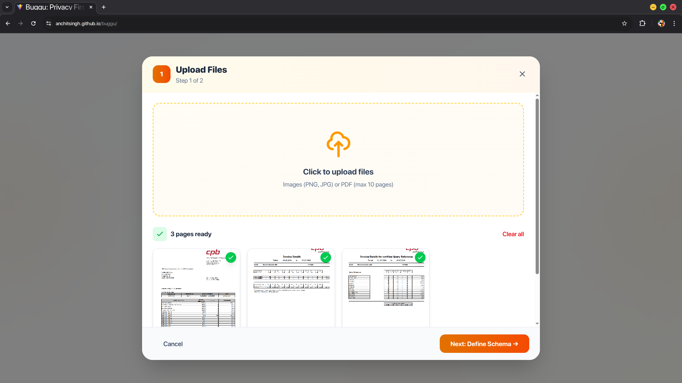Close the Upload Files dialog with X
This screenshot has width=682, height=383.
click(522, 74)
